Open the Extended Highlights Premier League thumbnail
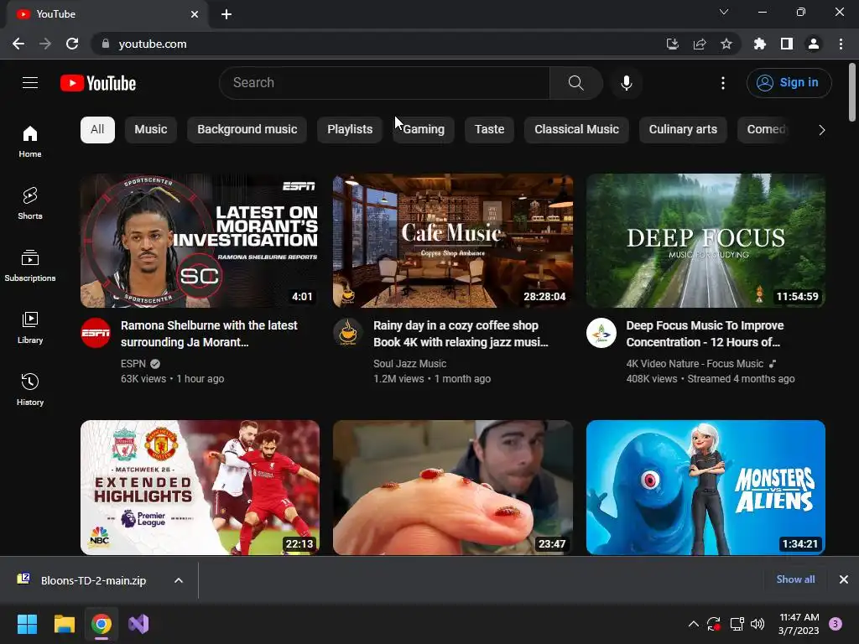 point(200,487)
